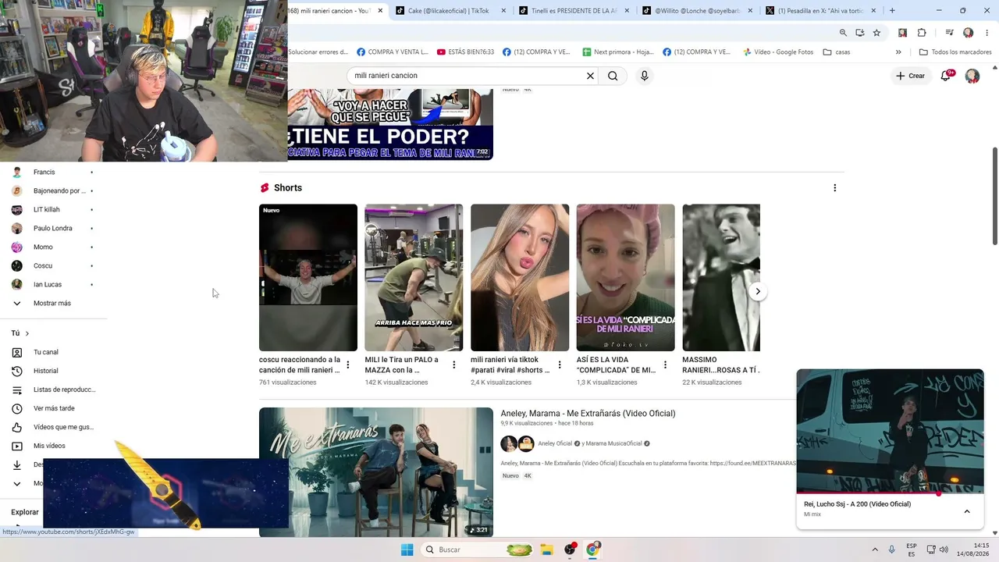
Task: Open the casas bookmark folder
Action: click(837, 52)
